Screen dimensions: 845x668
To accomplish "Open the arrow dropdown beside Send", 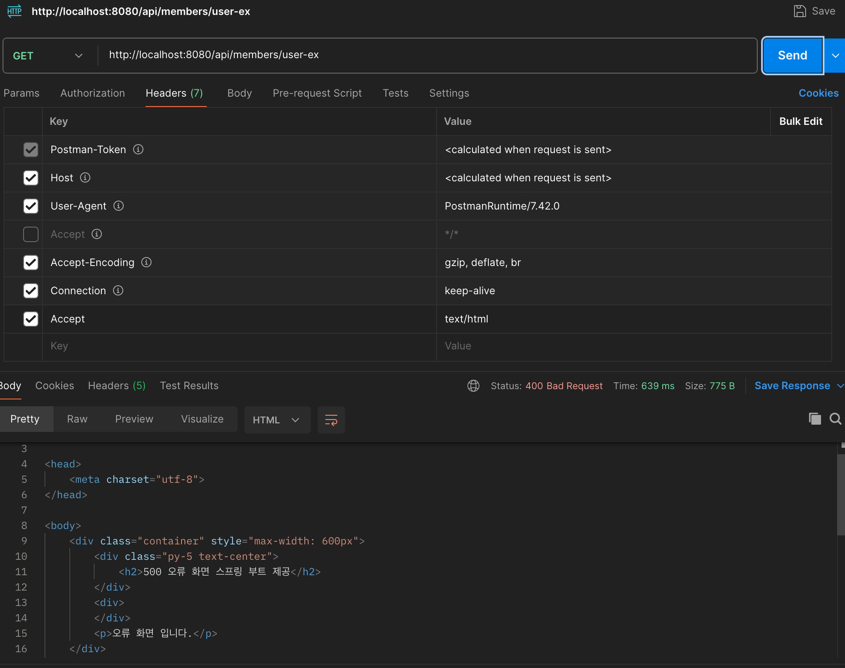I will point(835,56).
